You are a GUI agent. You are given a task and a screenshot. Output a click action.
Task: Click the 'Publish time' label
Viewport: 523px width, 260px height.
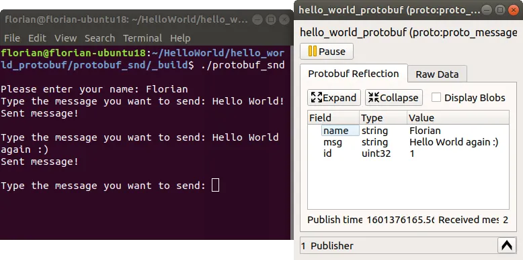point(335,220)
